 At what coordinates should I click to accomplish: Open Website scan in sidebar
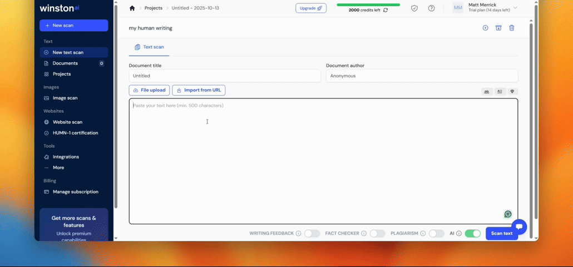[x=74, y=122]
